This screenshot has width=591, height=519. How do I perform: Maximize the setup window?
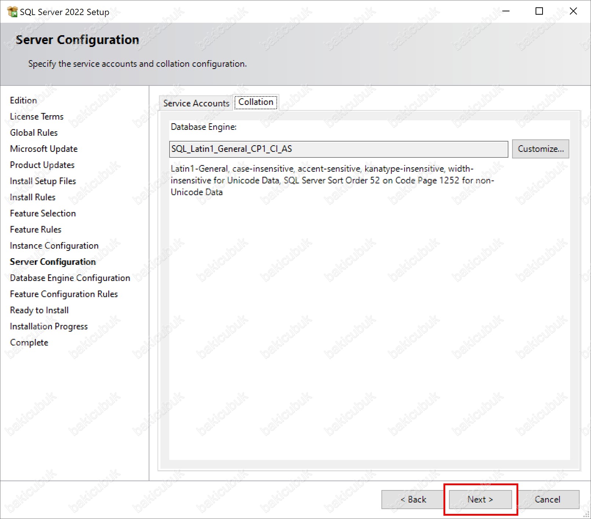click(x=539, y=11)
